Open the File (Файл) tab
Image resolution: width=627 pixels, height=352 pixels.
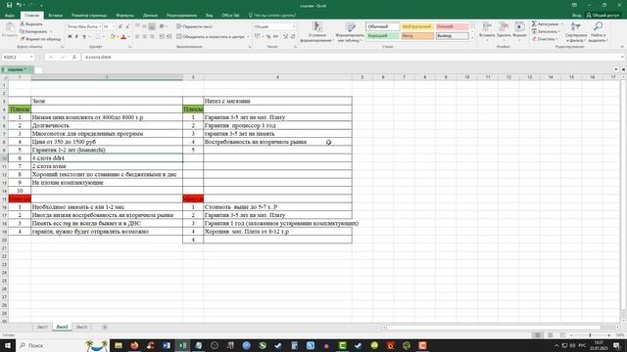click(x=10, y=16)
